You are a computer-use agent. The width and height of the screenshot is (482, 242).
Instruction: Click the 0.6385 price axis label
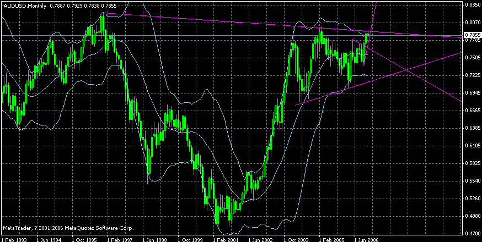click(473, 128)
